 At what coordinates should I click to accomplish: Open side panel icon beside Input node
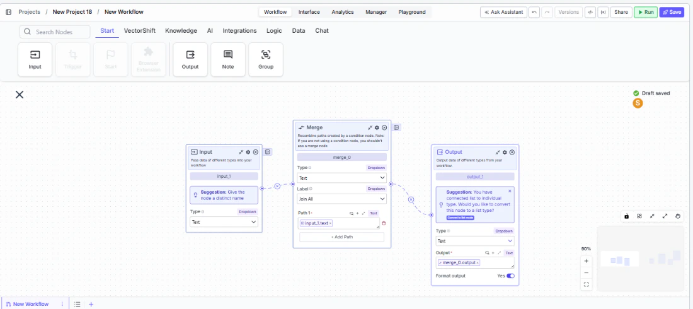pyautogui.click(x=268, y=152)
